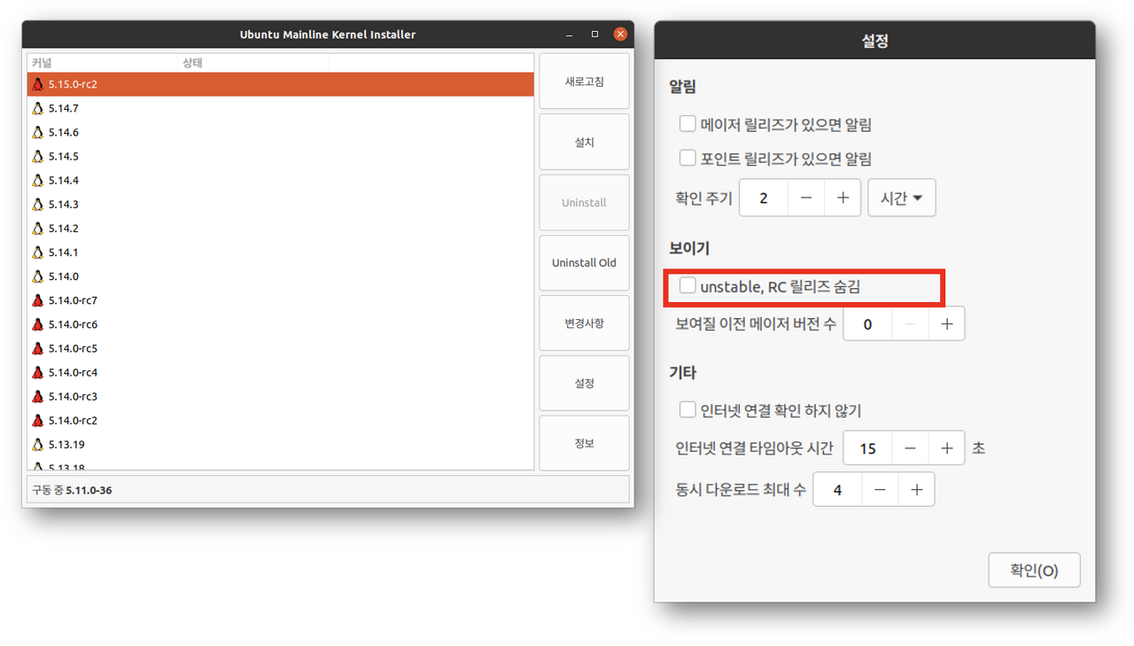Sort the list by 상태 column header
The image size is (1134, 646).
(x=253, y=63)
